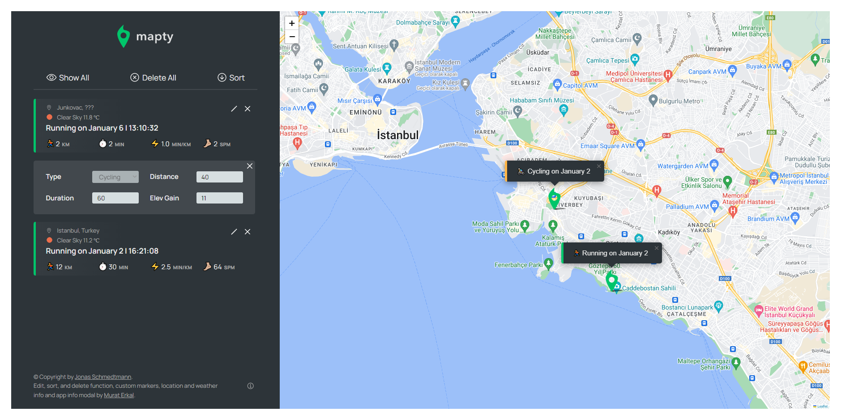This screenshot has width=841, height=420.
Task: Click the Dolmabahçe Sarayı map pin
Action: point(456,21)
